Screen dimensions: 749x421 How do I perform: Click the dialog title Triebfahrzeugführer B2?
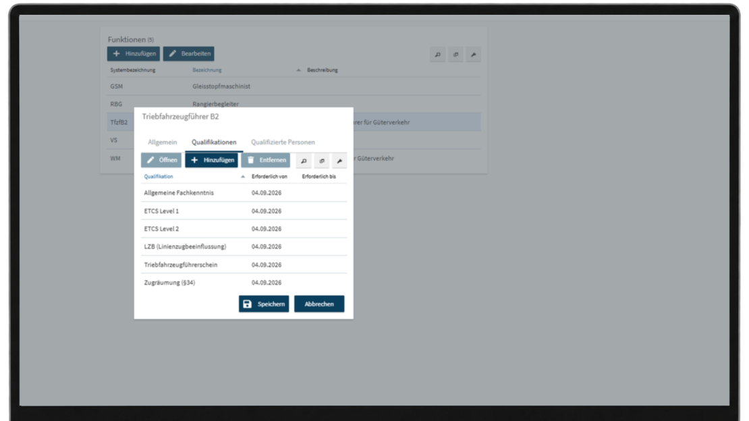(181, 117)
